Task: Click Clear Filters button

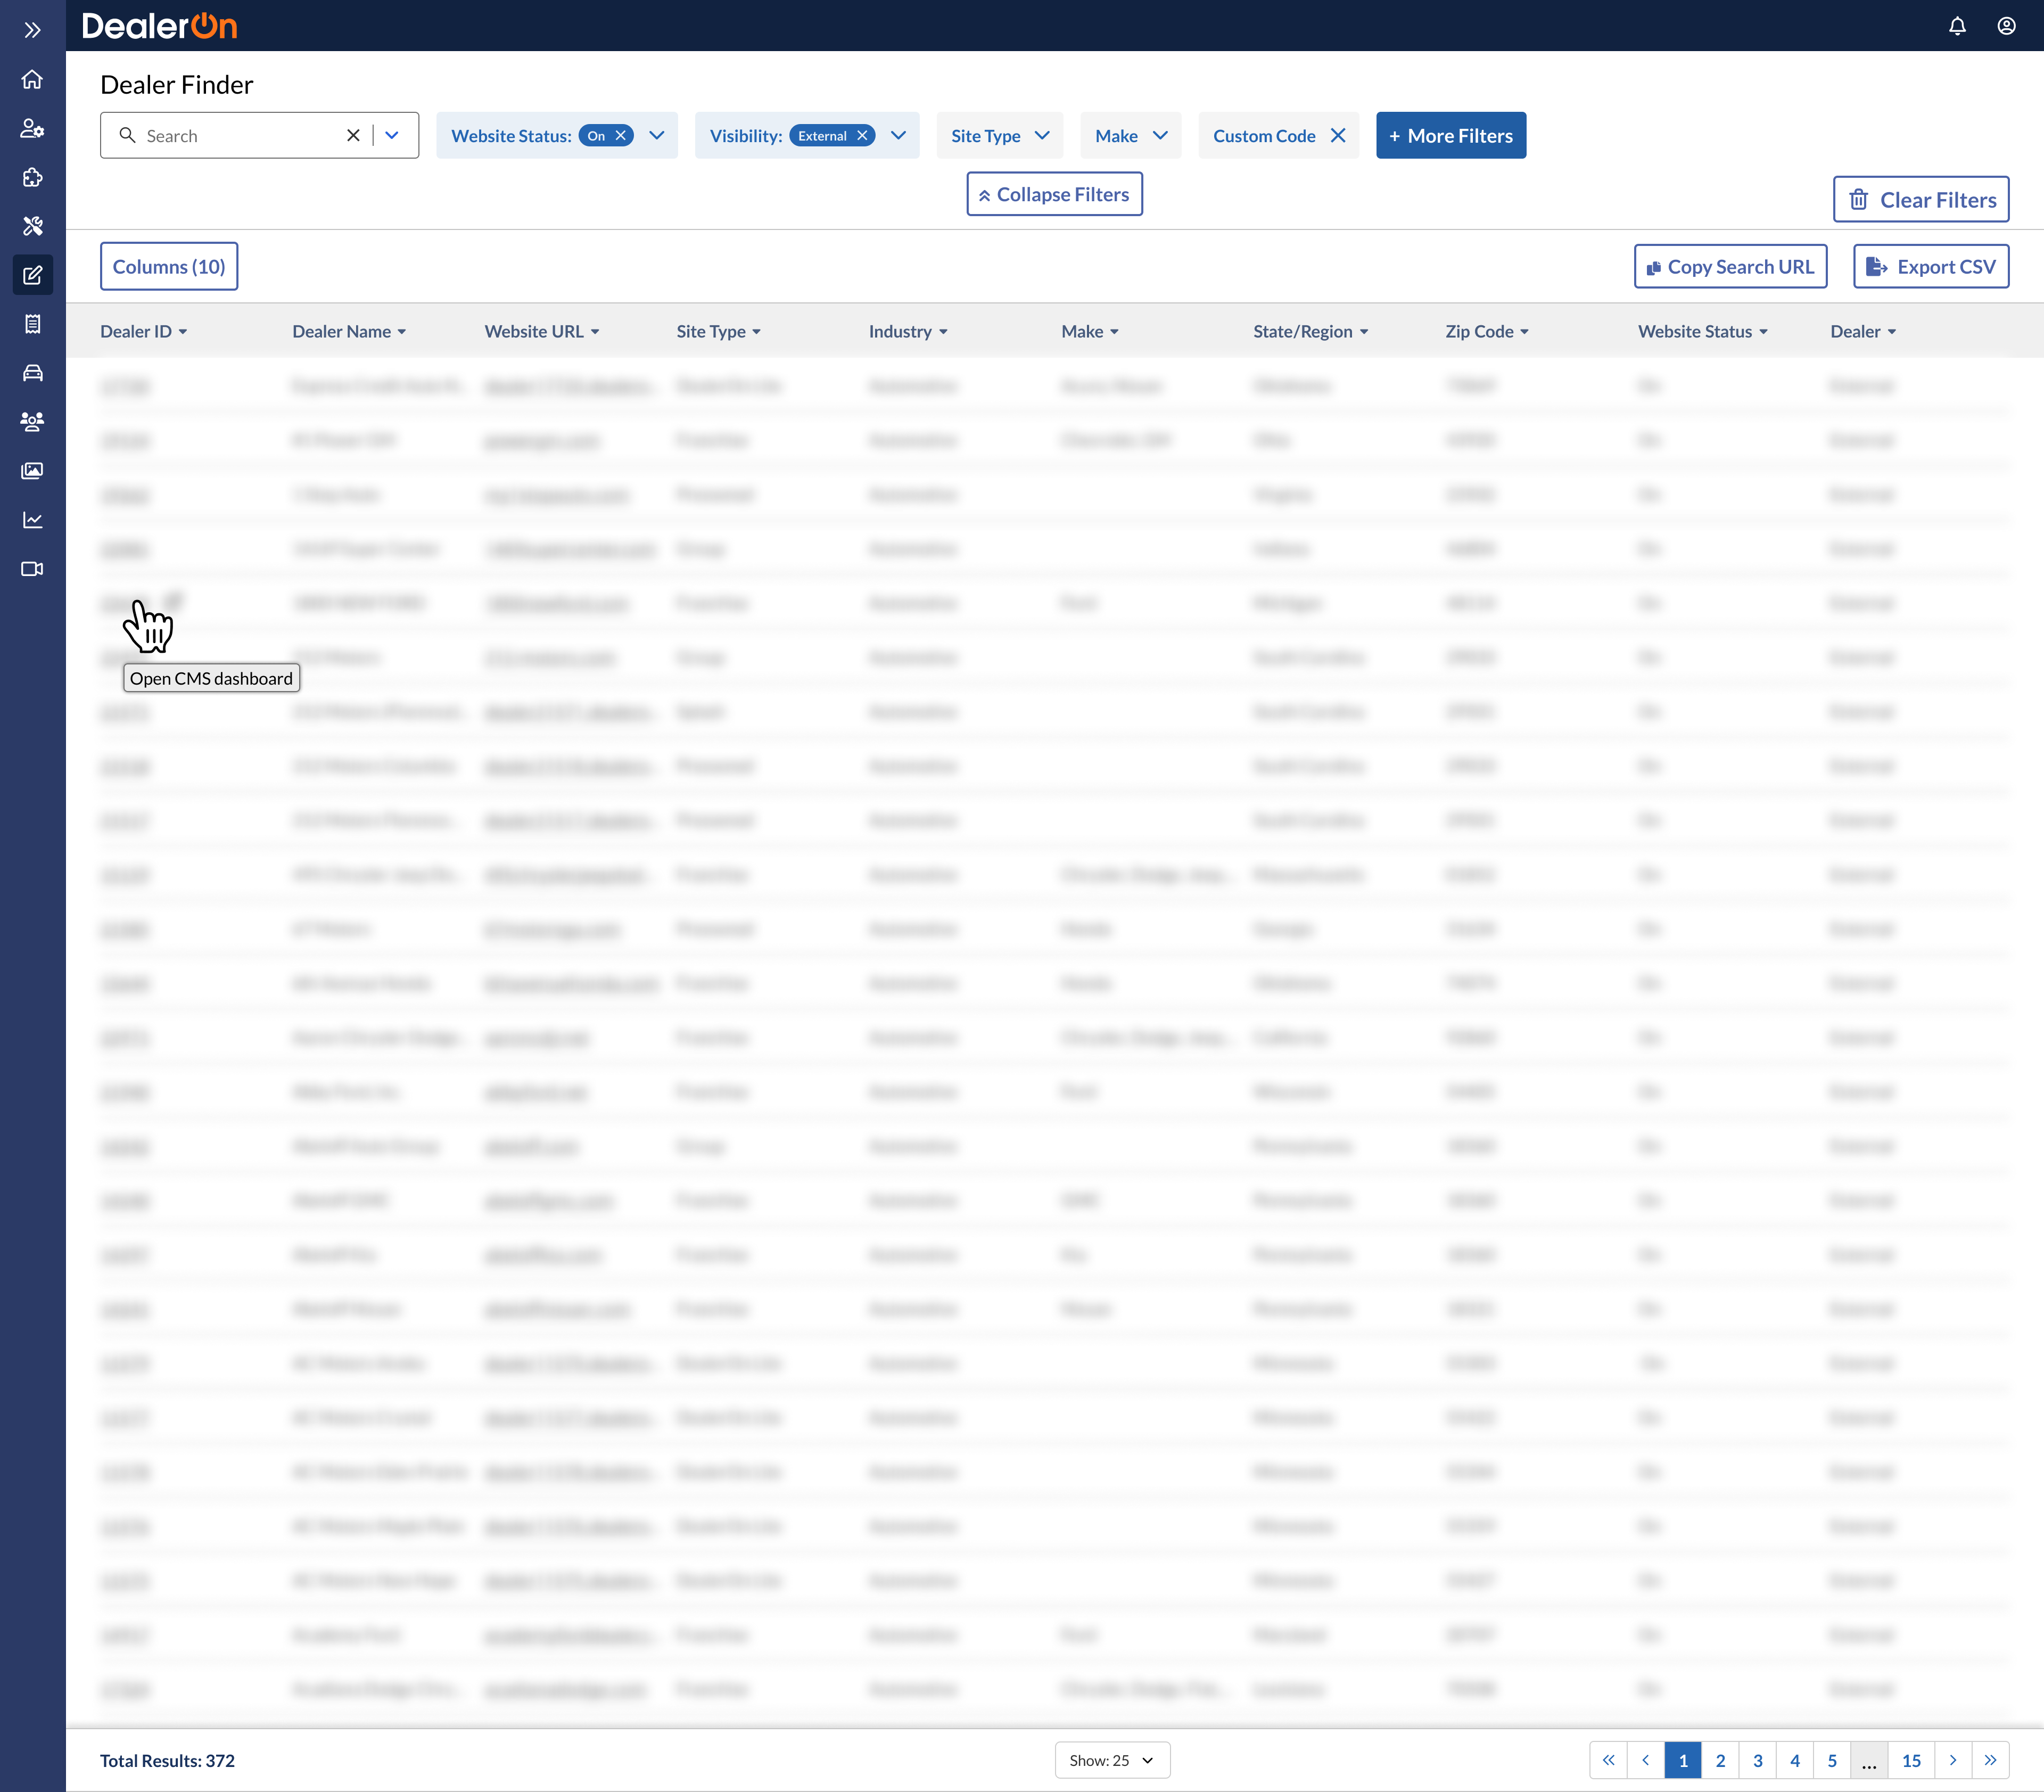Action: coord(1921,199)
